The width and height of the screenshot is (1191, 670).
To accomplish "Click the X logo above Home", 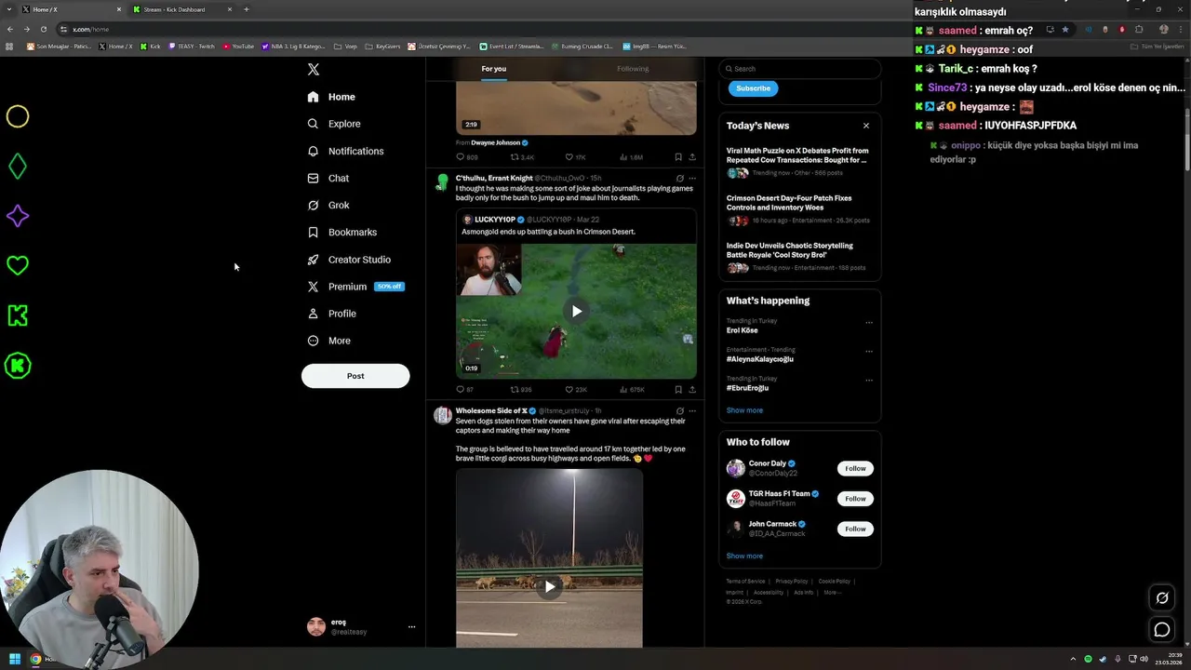I will point(314,69).
